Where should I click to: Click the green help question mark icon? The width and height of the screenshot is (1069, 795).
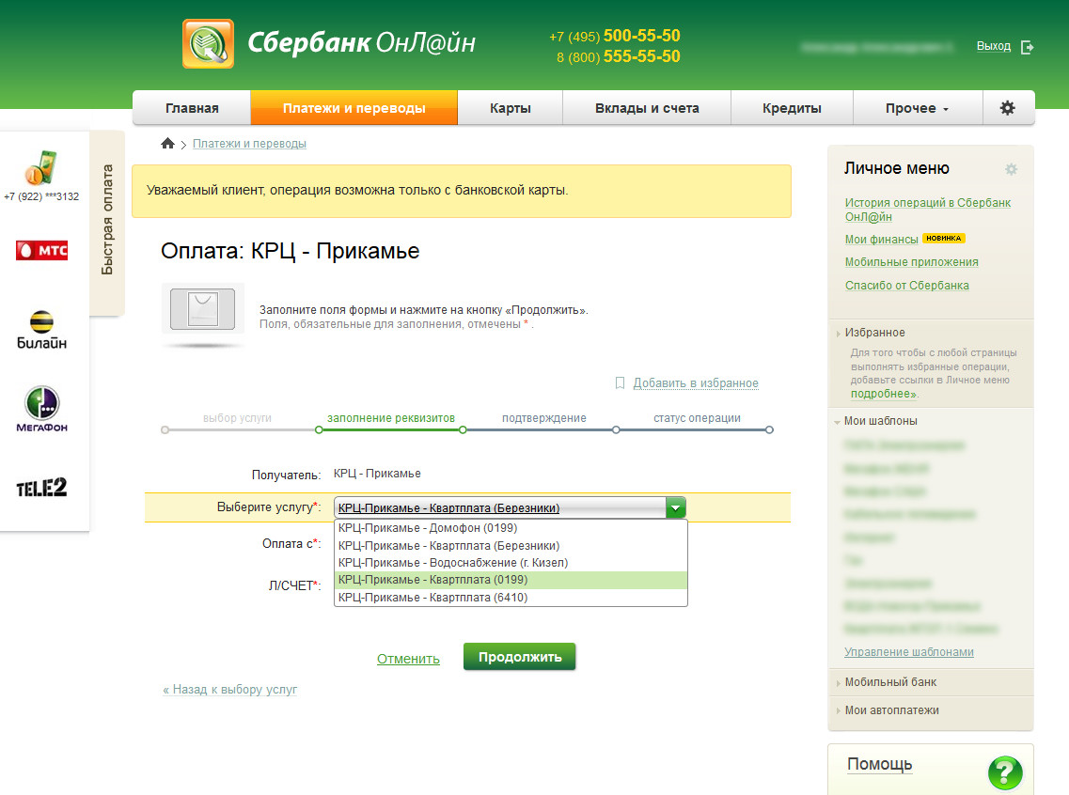(x=1004, y=772)
